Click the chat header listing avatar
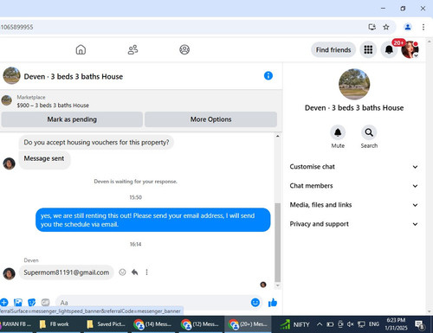433x333 pixels. [x=11, y=75]
